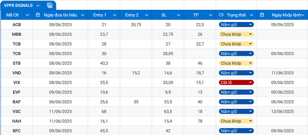Click the table view calculator icon
This screenshot has width=308, height=135.
(x=50, y=5)
